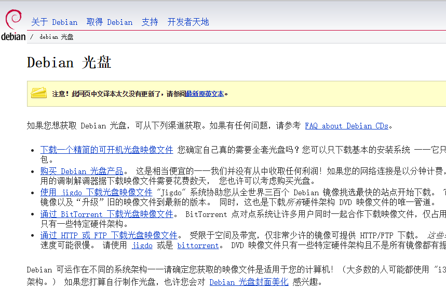The height and width of the screenshot is (289, 446).
Task: Click 通过 HTTP 或 FTP 下载光盘映像文件 link
Action: 109,235
